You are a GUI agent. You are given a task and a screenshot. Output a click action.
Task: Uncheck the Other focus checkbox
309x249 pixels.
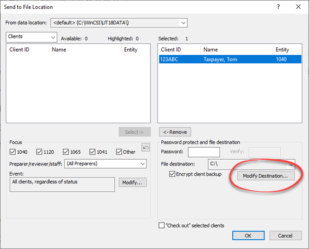pos(119,152)
